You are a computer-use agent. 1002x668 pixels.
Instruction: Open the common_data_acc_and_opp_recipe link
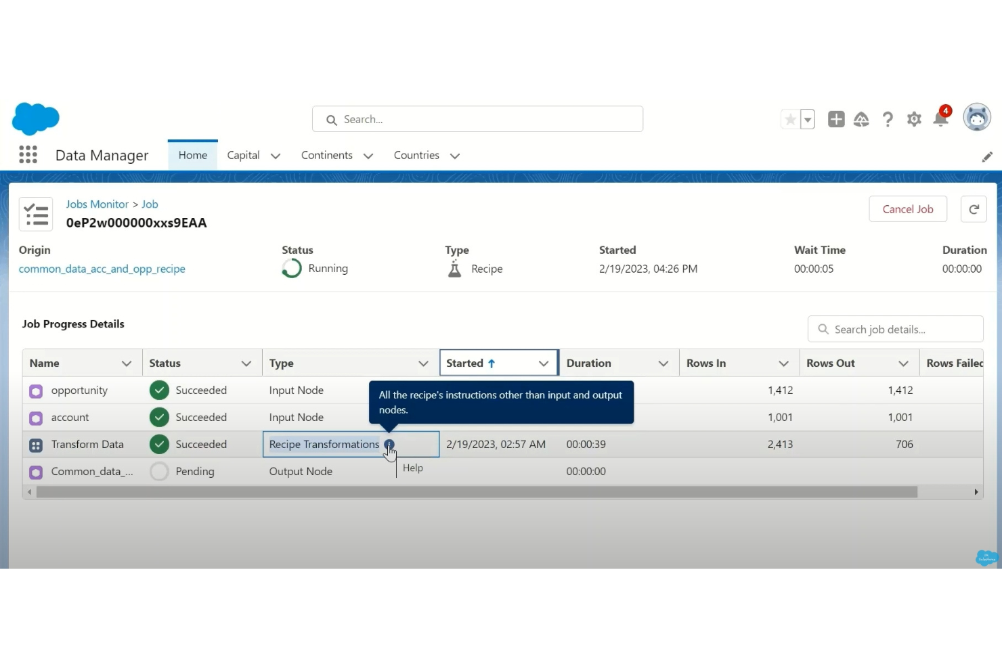102,269
